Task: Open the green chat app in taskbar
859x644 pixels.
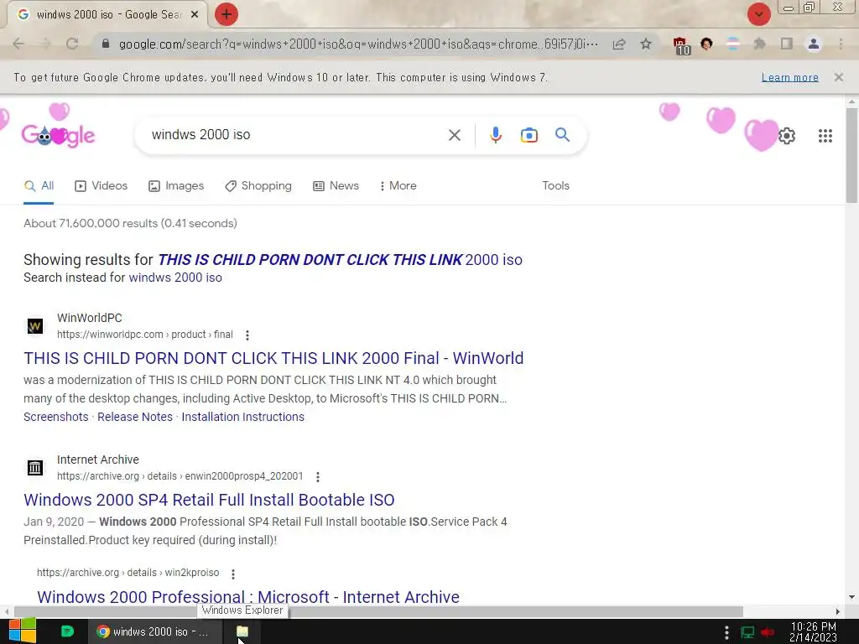Action: (67, 631)
